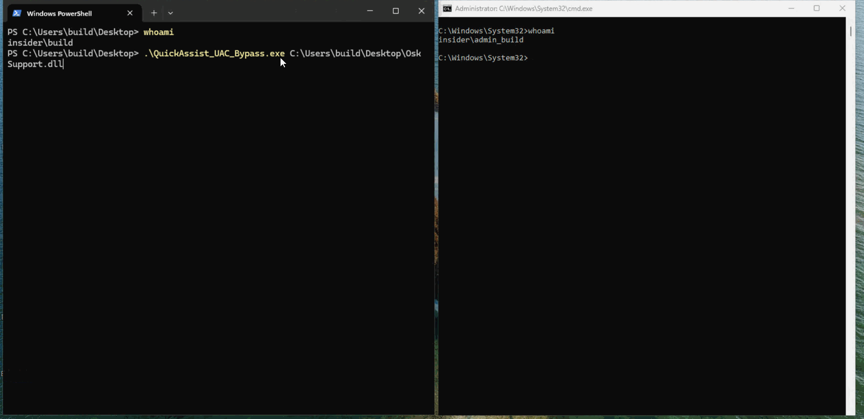Click the Support.dll text in PowerShell

(x=35, y=64)
